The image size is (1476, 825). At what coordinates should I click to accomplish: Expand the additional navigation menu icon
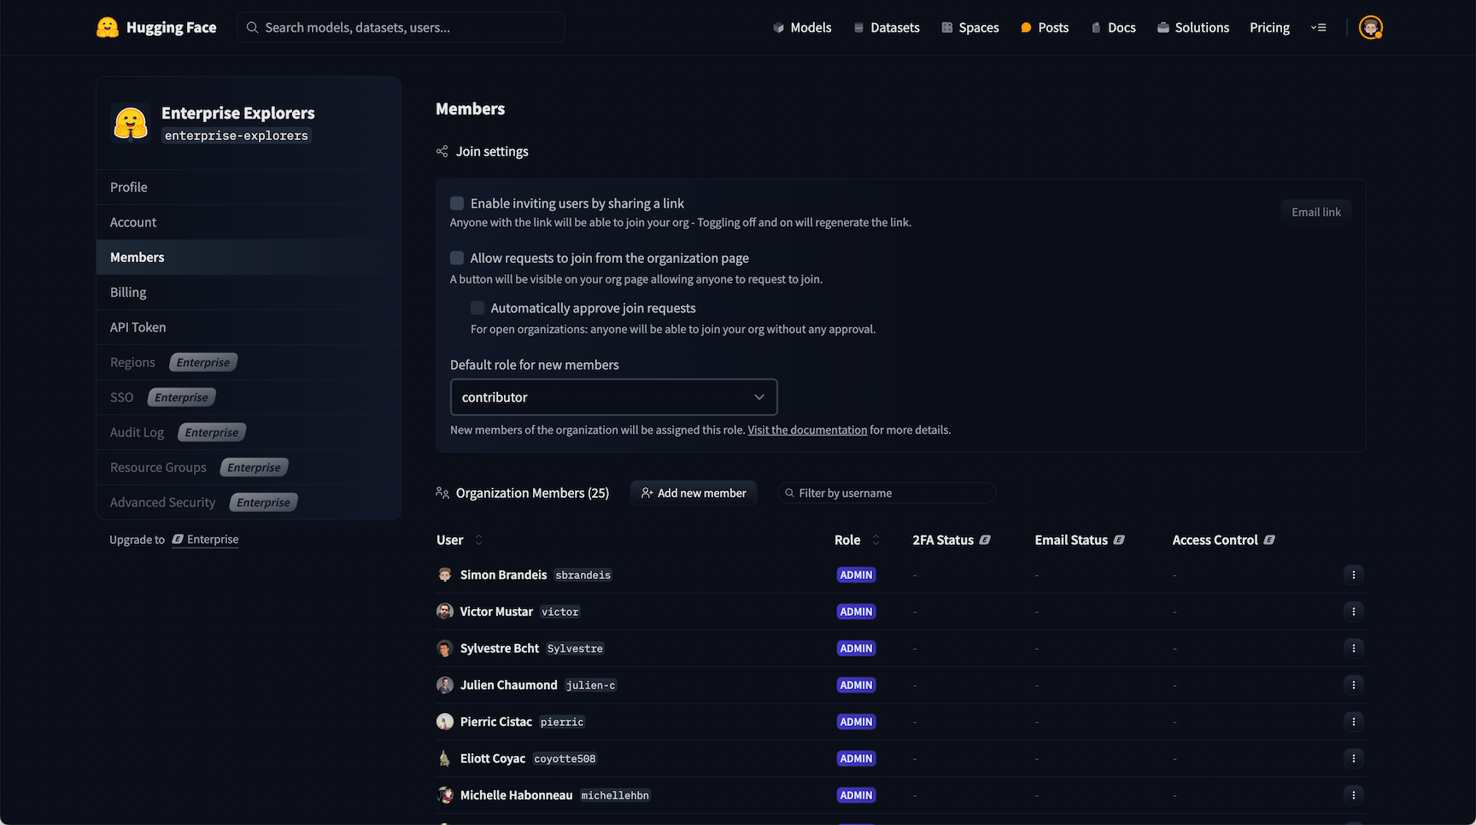click(x=1319, y=27)
